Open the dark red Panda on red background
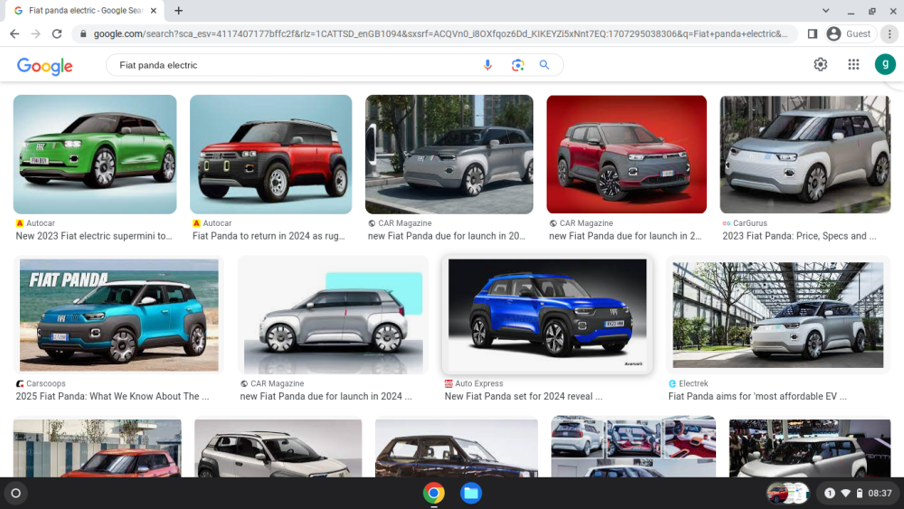The width and height of the screenshot is (904, 509). pos(626,155)
